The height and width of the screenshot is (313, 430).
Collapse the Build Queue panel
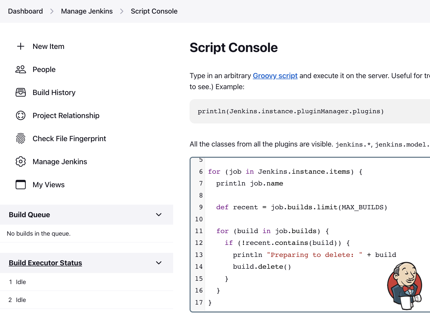[x=159, y=215]
